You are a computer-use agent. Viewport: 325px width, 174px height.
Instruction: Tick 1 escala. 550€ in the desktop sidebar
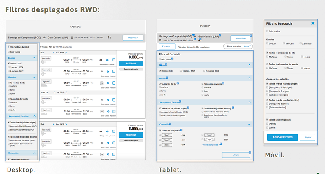point(9,67)
